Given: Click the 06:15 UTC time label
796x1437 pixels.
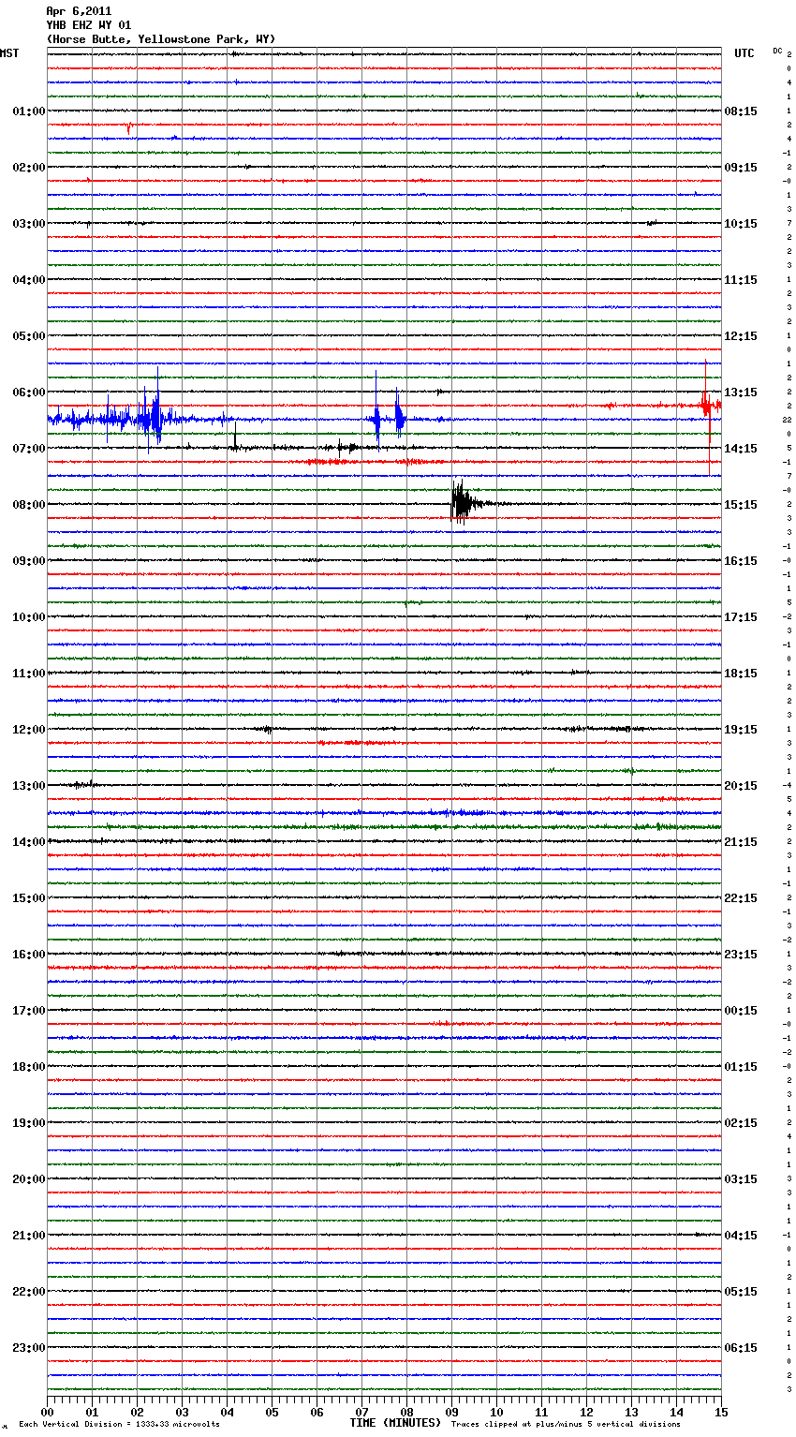Looking at the screenshot, I should (x=741, y=1348).
